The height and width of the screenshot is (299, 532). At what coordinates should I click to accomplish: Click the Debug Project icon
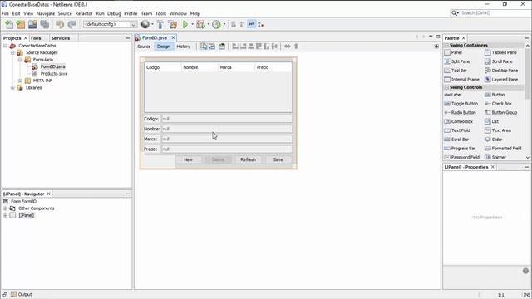click(200, 24)
